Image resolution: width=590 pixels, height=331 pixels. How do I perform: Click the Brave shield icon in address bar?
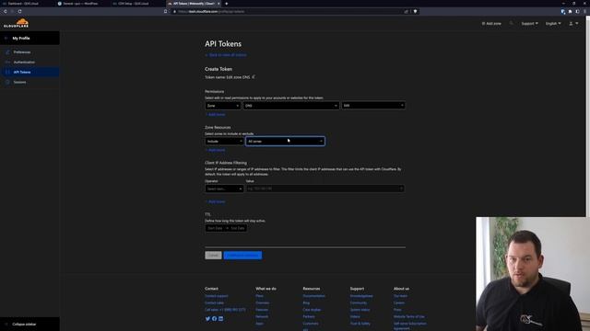click(x=415, y=11)
